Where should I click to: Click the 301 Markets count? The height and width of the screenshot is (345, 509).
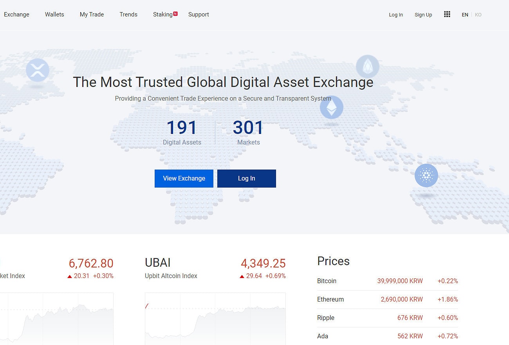(249, 132)
